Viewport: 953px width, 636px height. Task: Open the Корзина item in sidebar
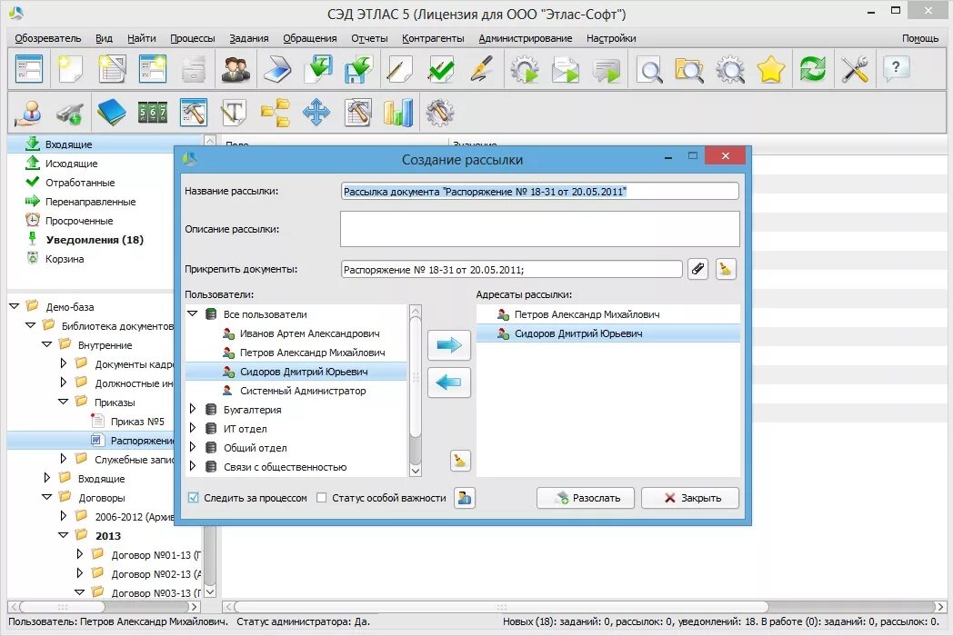pyautogui.click(x=65, y=259)
